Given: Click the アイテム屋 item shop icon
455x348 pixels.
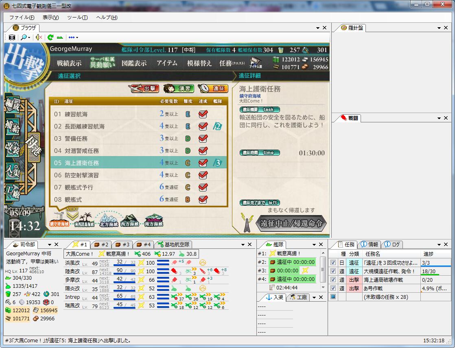Looking at the screenshot, I should 255,62.
